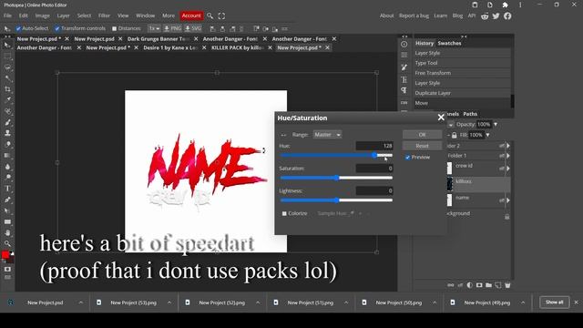
Task: Select the Brush tool
Action: (7, 122)
